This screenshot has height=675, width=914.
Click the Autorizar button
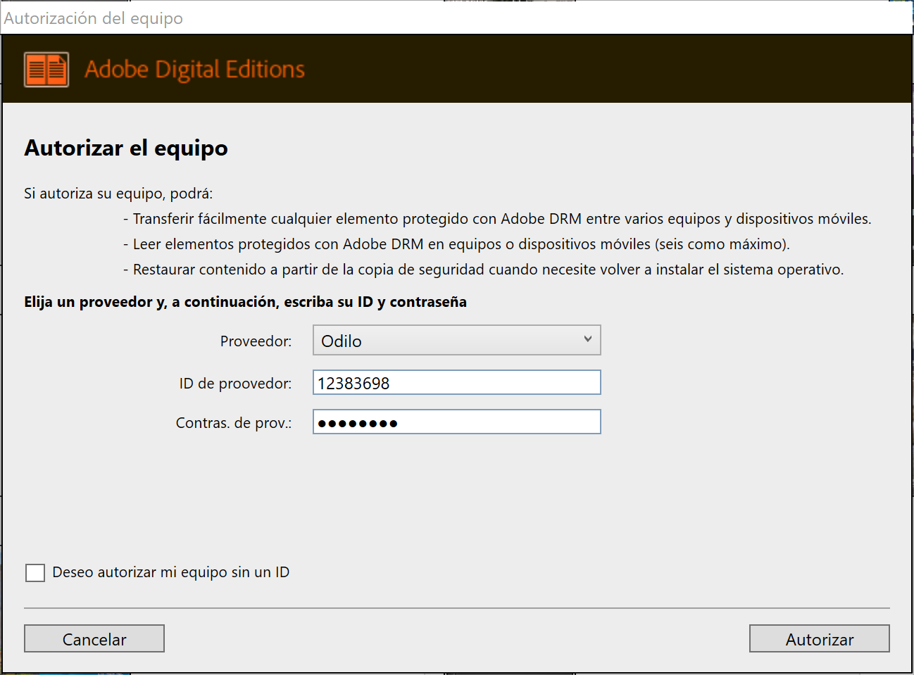[x=820, y=638]
